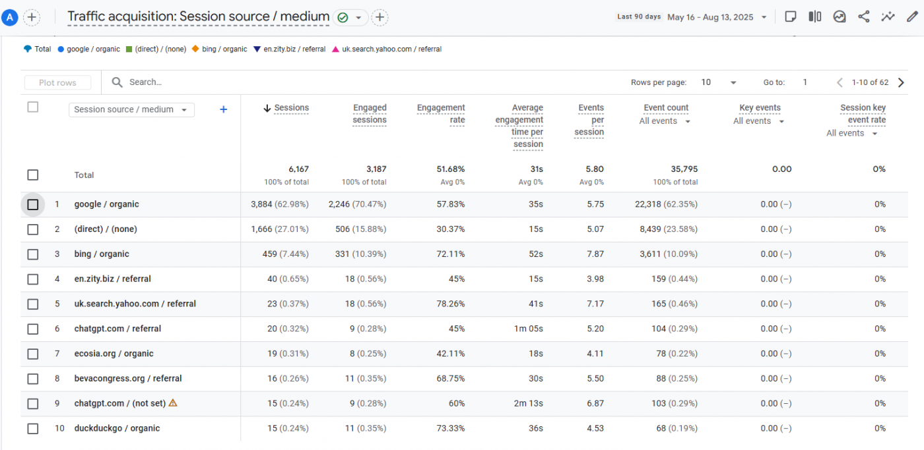Click the edit pencil icon
This screenshot has width=924, height=450.
tap(912, 17)
